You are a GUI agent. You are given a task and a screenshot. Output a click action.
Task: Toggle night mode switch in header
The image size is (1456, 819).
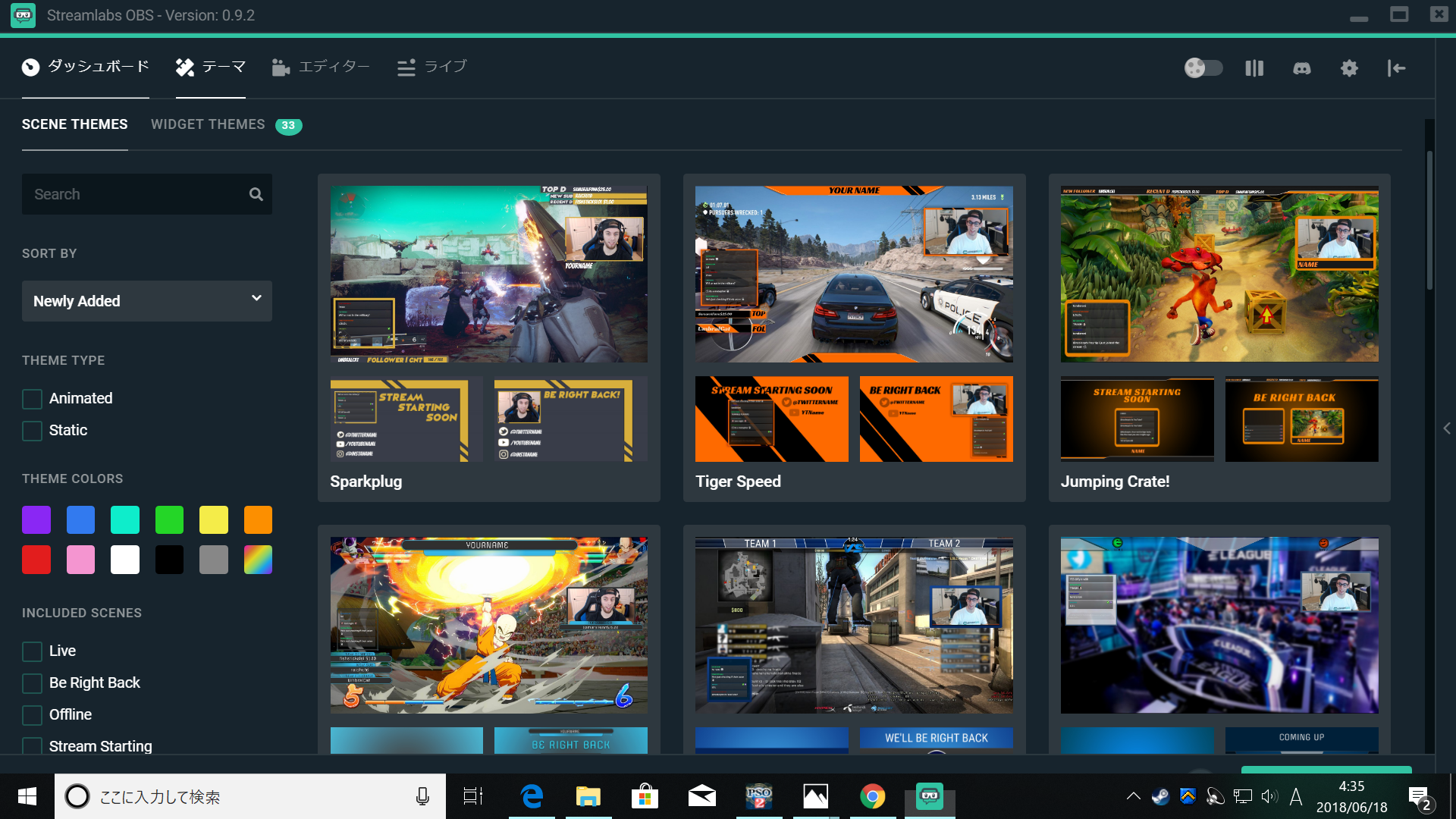point(1203,68)
